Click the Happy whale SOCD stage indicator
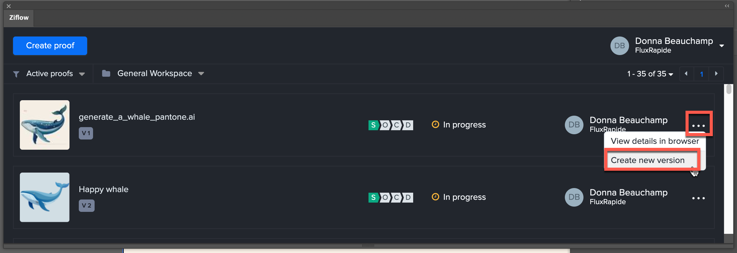Screen dimensions: 737x253 tap(391, 197)
